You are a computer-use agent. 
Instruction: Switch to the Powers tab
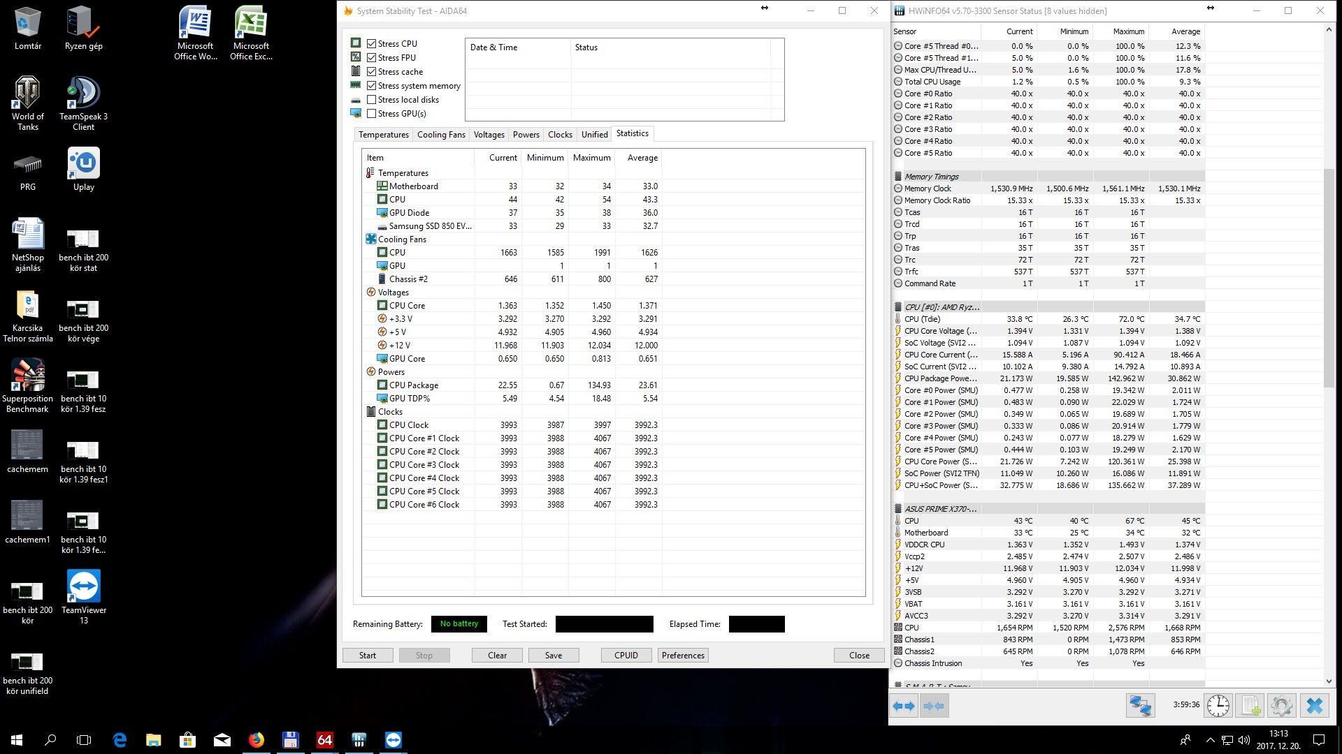526,135
